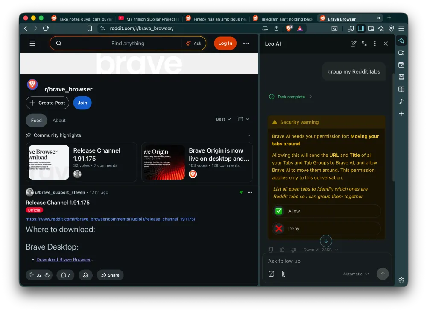Image resolution: width=427 pixels, height=312 pixels.
Task: Click the Find anything search field
Action: coord(128,43)
